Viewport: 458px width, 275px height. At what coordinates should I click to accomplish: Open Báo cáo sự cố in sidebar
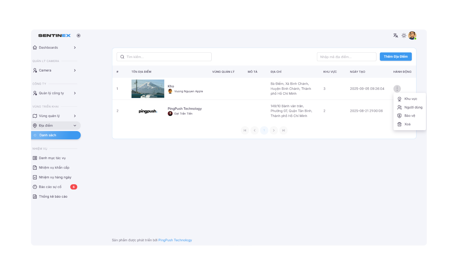tap(50, 187)
